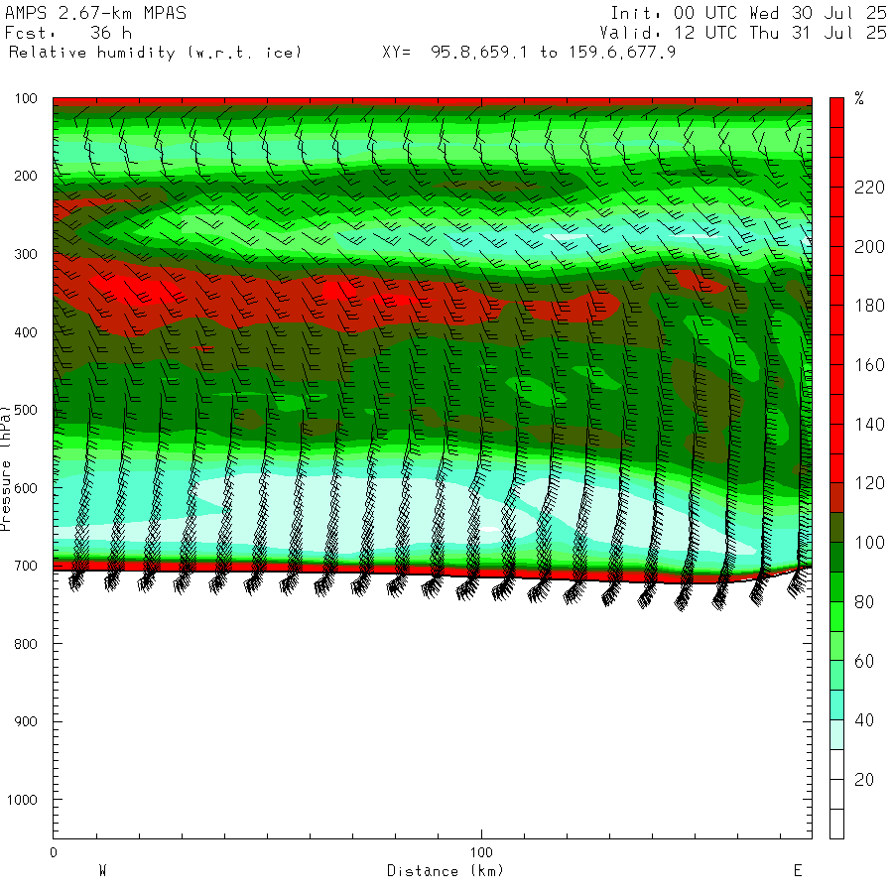Click the "AMPS 2.67-km MPAS" title text
The width and height of the screenshot is (893, 893).
pos(95,13)
